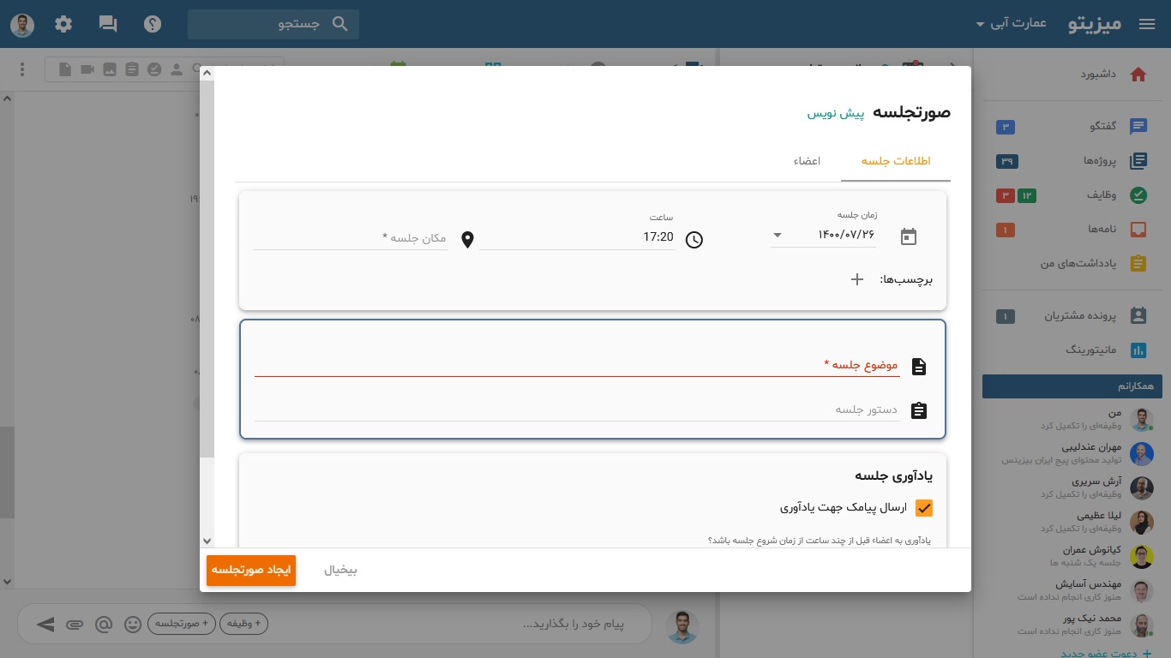Open the chat messages icon in header

(108, 24)
